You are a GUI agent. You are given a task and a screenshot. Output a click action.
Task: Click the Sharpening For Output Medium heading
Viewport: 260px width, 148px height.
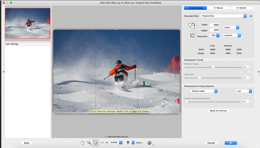point(199,86)
